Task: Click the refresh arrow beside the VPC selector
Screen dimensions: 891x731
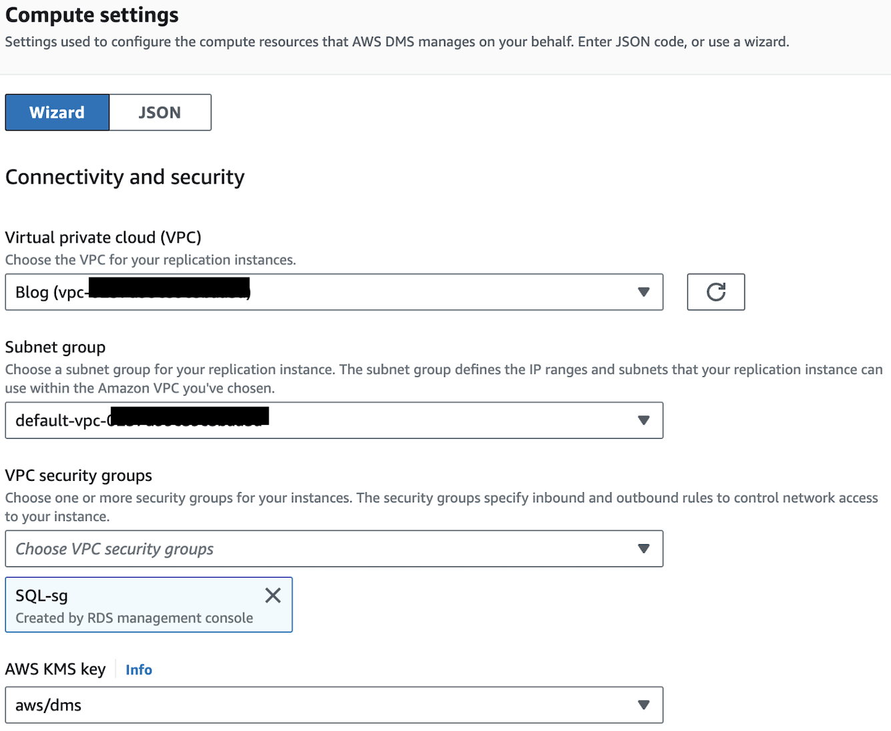Action: coord(716,291)
